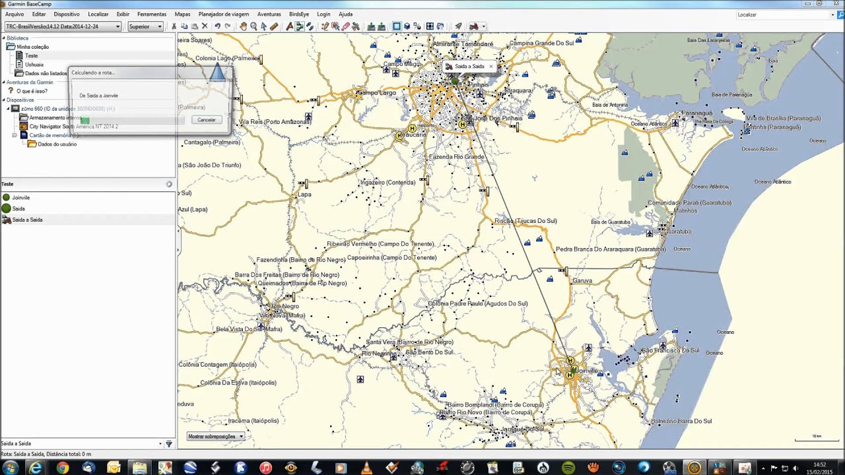Click the Cut scissors icon in toolbar
Screen dimensions: 845x475
coord(174,26)
